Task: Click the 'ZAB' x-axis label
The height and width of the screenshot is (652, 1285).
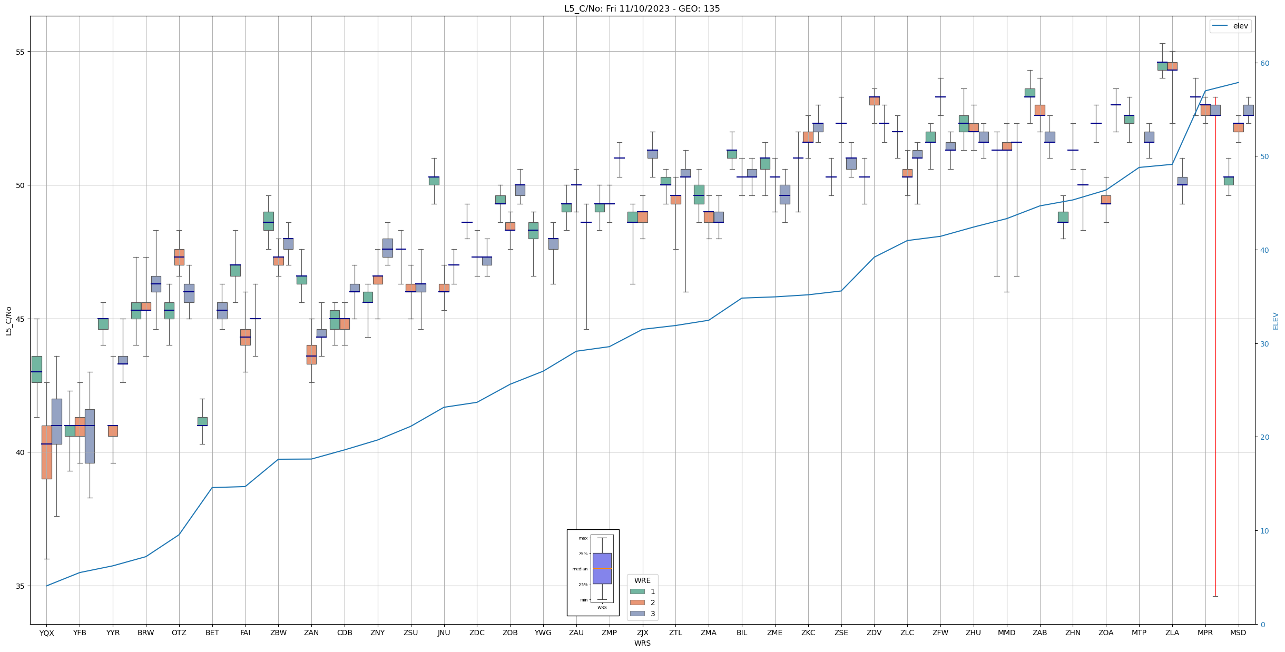Action: coord(1040,633)
